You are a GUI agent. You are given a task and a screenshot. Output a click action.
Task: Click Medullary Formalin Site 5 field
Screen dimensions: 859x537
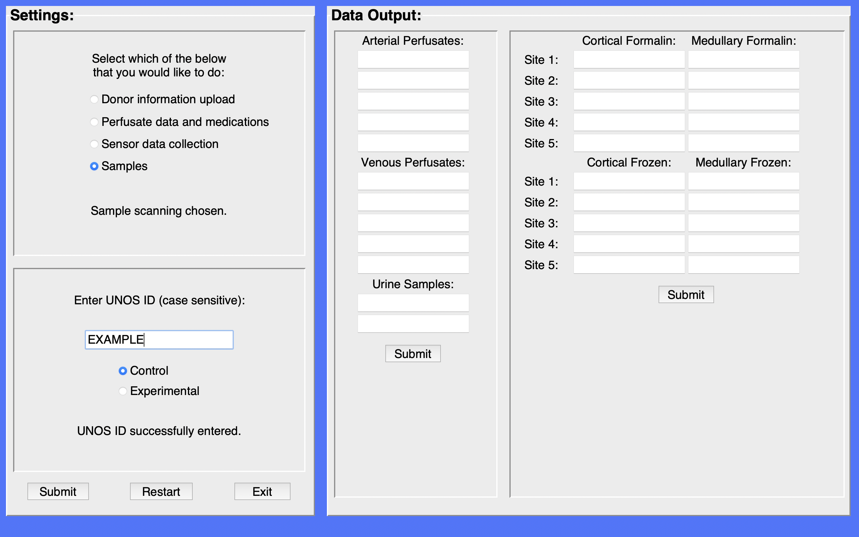[x=744, y=143]
